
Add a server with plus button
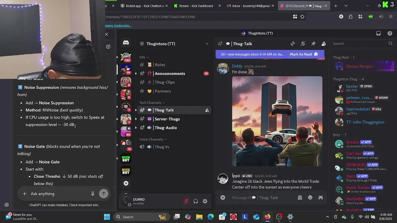[126, 183]
